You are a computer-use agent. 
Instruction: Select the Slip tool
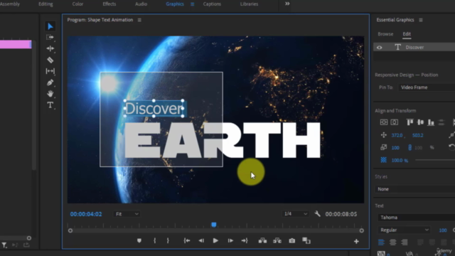tap(50, 71)
